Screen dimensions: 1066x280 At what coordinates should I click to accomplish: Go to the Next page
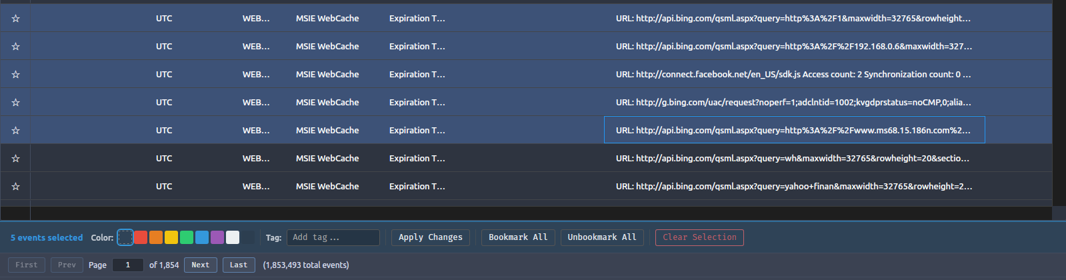(201, 265)
